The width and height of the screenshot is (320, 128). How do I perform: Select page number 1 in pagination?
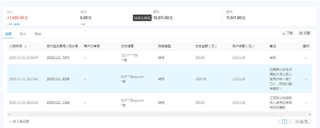point(285,122)
